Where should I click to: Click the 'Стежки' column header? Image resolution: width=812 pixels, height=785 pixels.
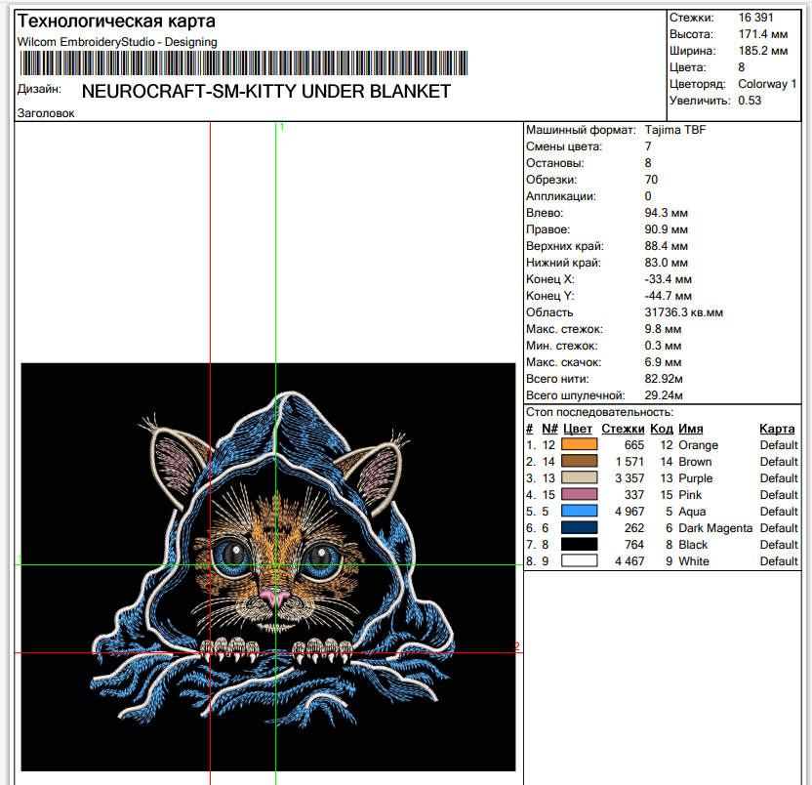click(x=623, y=429)
